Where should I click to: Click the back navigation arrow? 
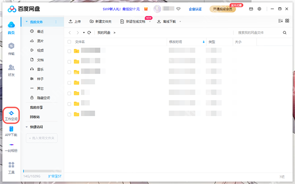(x=70, y=33)
